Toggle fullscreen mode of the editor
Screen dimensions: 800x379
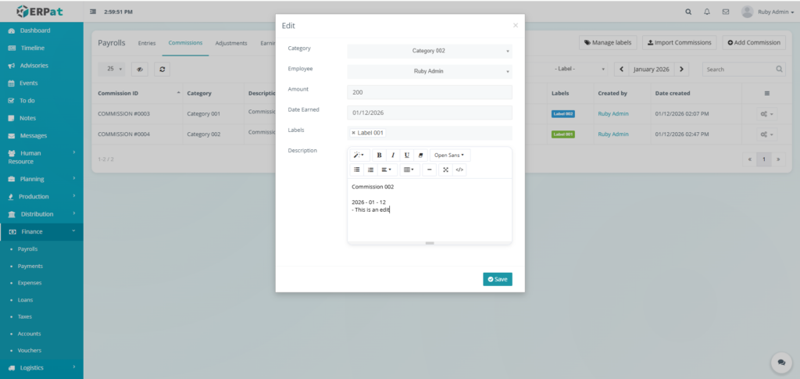[445, 170]
